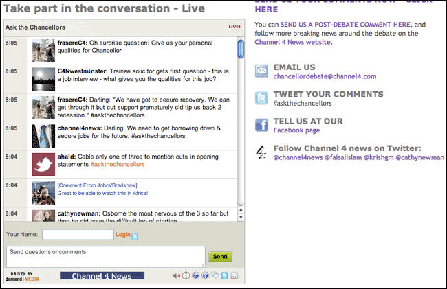
Task: Click the Twitter icon in chat footer
Action: (x=225, y=275)
